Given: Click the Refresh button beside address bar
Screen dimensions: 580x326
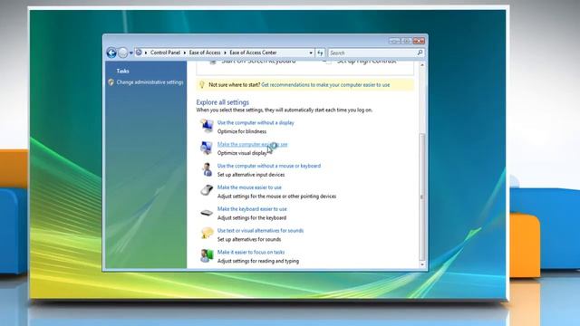Looking at the screenshot, I should point(320,53).
